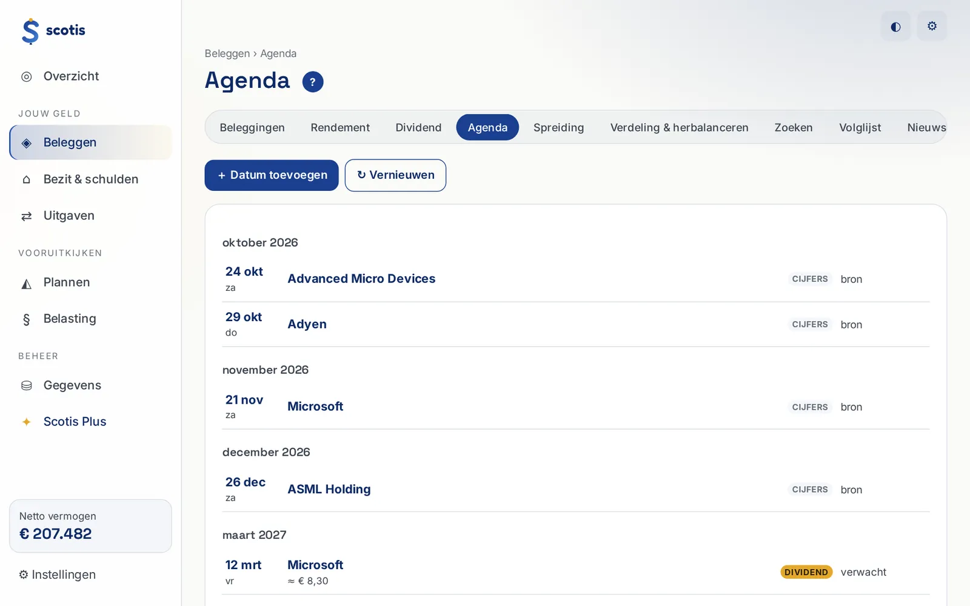Switch to the Dividend tab
Image resolution: width=970 pixels, height=606 pixels.
(x=418, y=127)
